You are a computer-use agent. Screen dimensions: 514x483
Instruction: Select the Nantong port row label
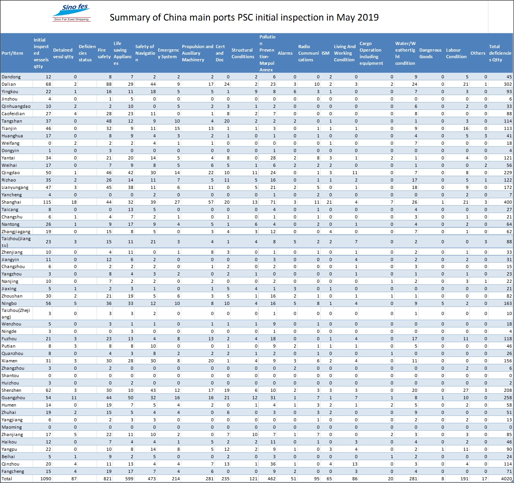[10, 224]
